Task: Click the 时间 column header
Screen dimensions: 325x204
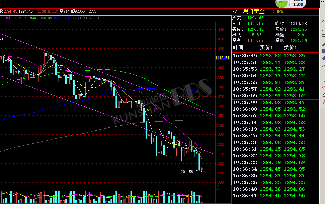Action: [238, 48]
